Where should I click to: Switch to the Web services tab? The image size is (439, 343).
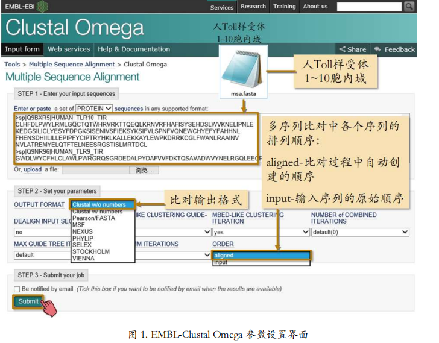tap(69, 49)
